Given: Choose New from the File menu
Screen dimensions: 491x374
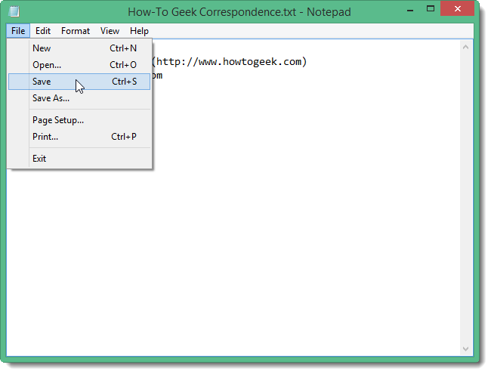Looking at the screenshot, I should [x=79, y=48].
